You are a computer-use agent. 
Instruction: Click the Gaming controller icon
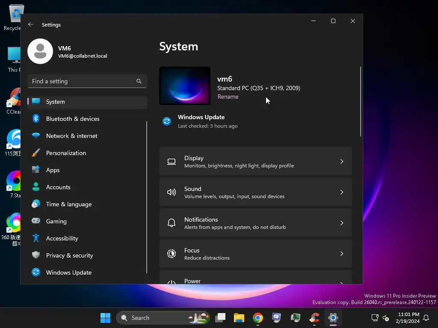36,221
